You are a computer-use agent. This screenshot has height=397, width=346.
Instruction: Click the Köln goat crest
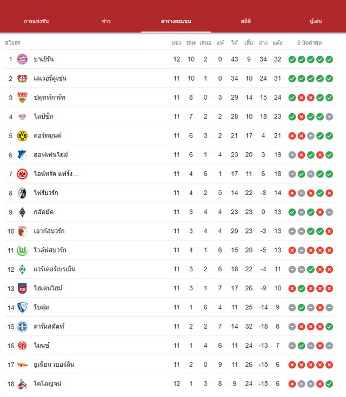pos(22,384)
